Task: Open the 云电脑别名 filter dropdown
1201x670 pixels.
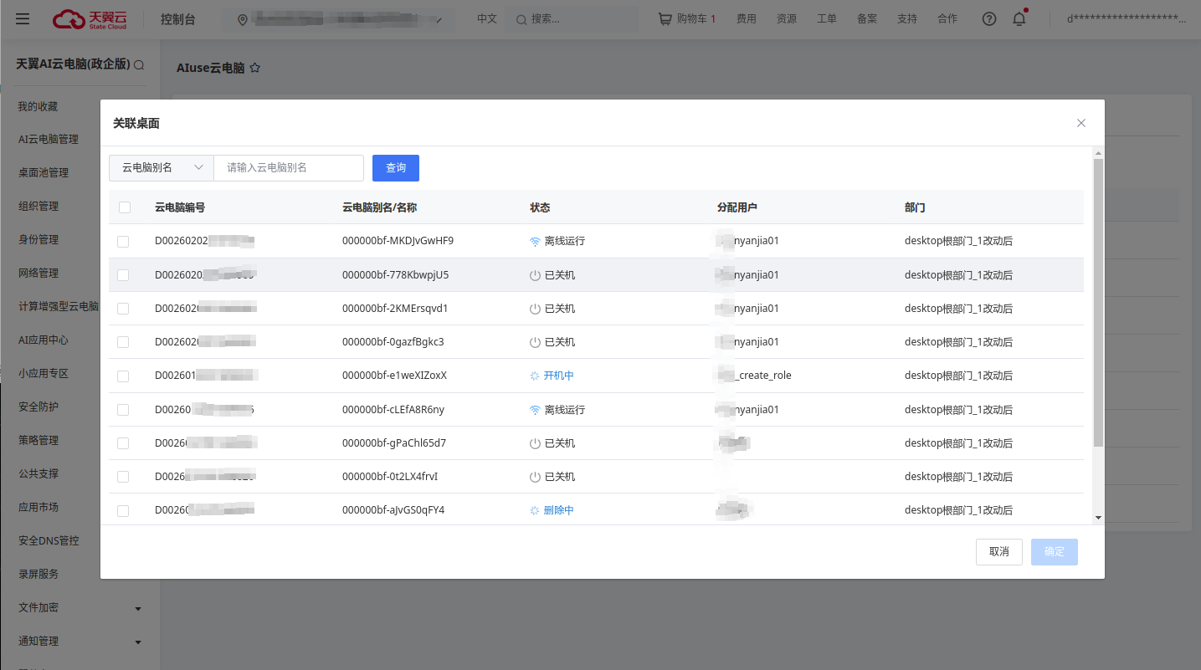Action: click(162, 168)
